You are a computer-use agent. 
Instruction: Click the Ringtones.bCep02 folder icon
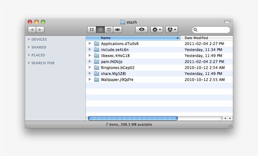[97, 68]
